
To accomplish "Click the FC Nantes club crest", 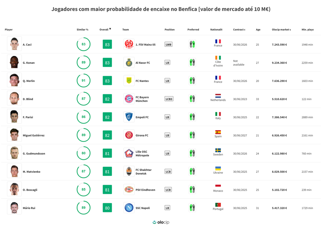I will tap(129, 81).
